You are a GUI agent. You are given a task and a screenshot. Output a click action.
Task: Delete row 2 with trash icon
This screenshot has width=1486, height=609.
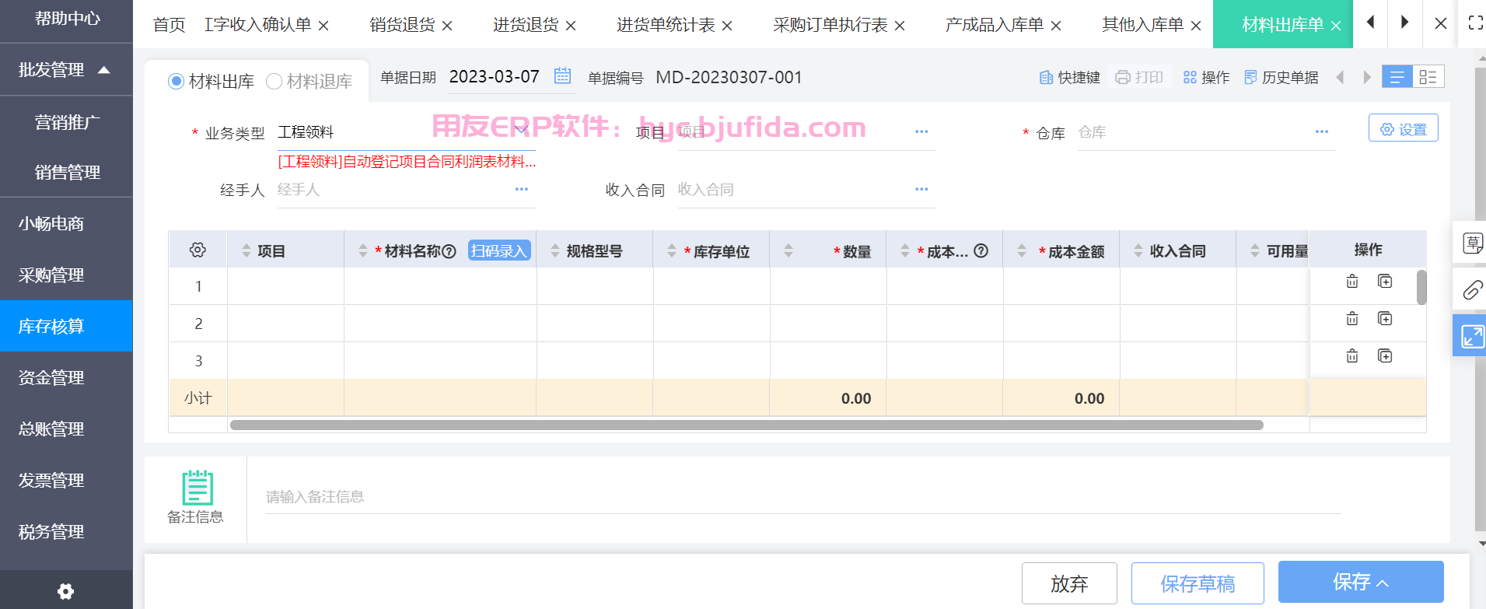tap(1352, 319)
